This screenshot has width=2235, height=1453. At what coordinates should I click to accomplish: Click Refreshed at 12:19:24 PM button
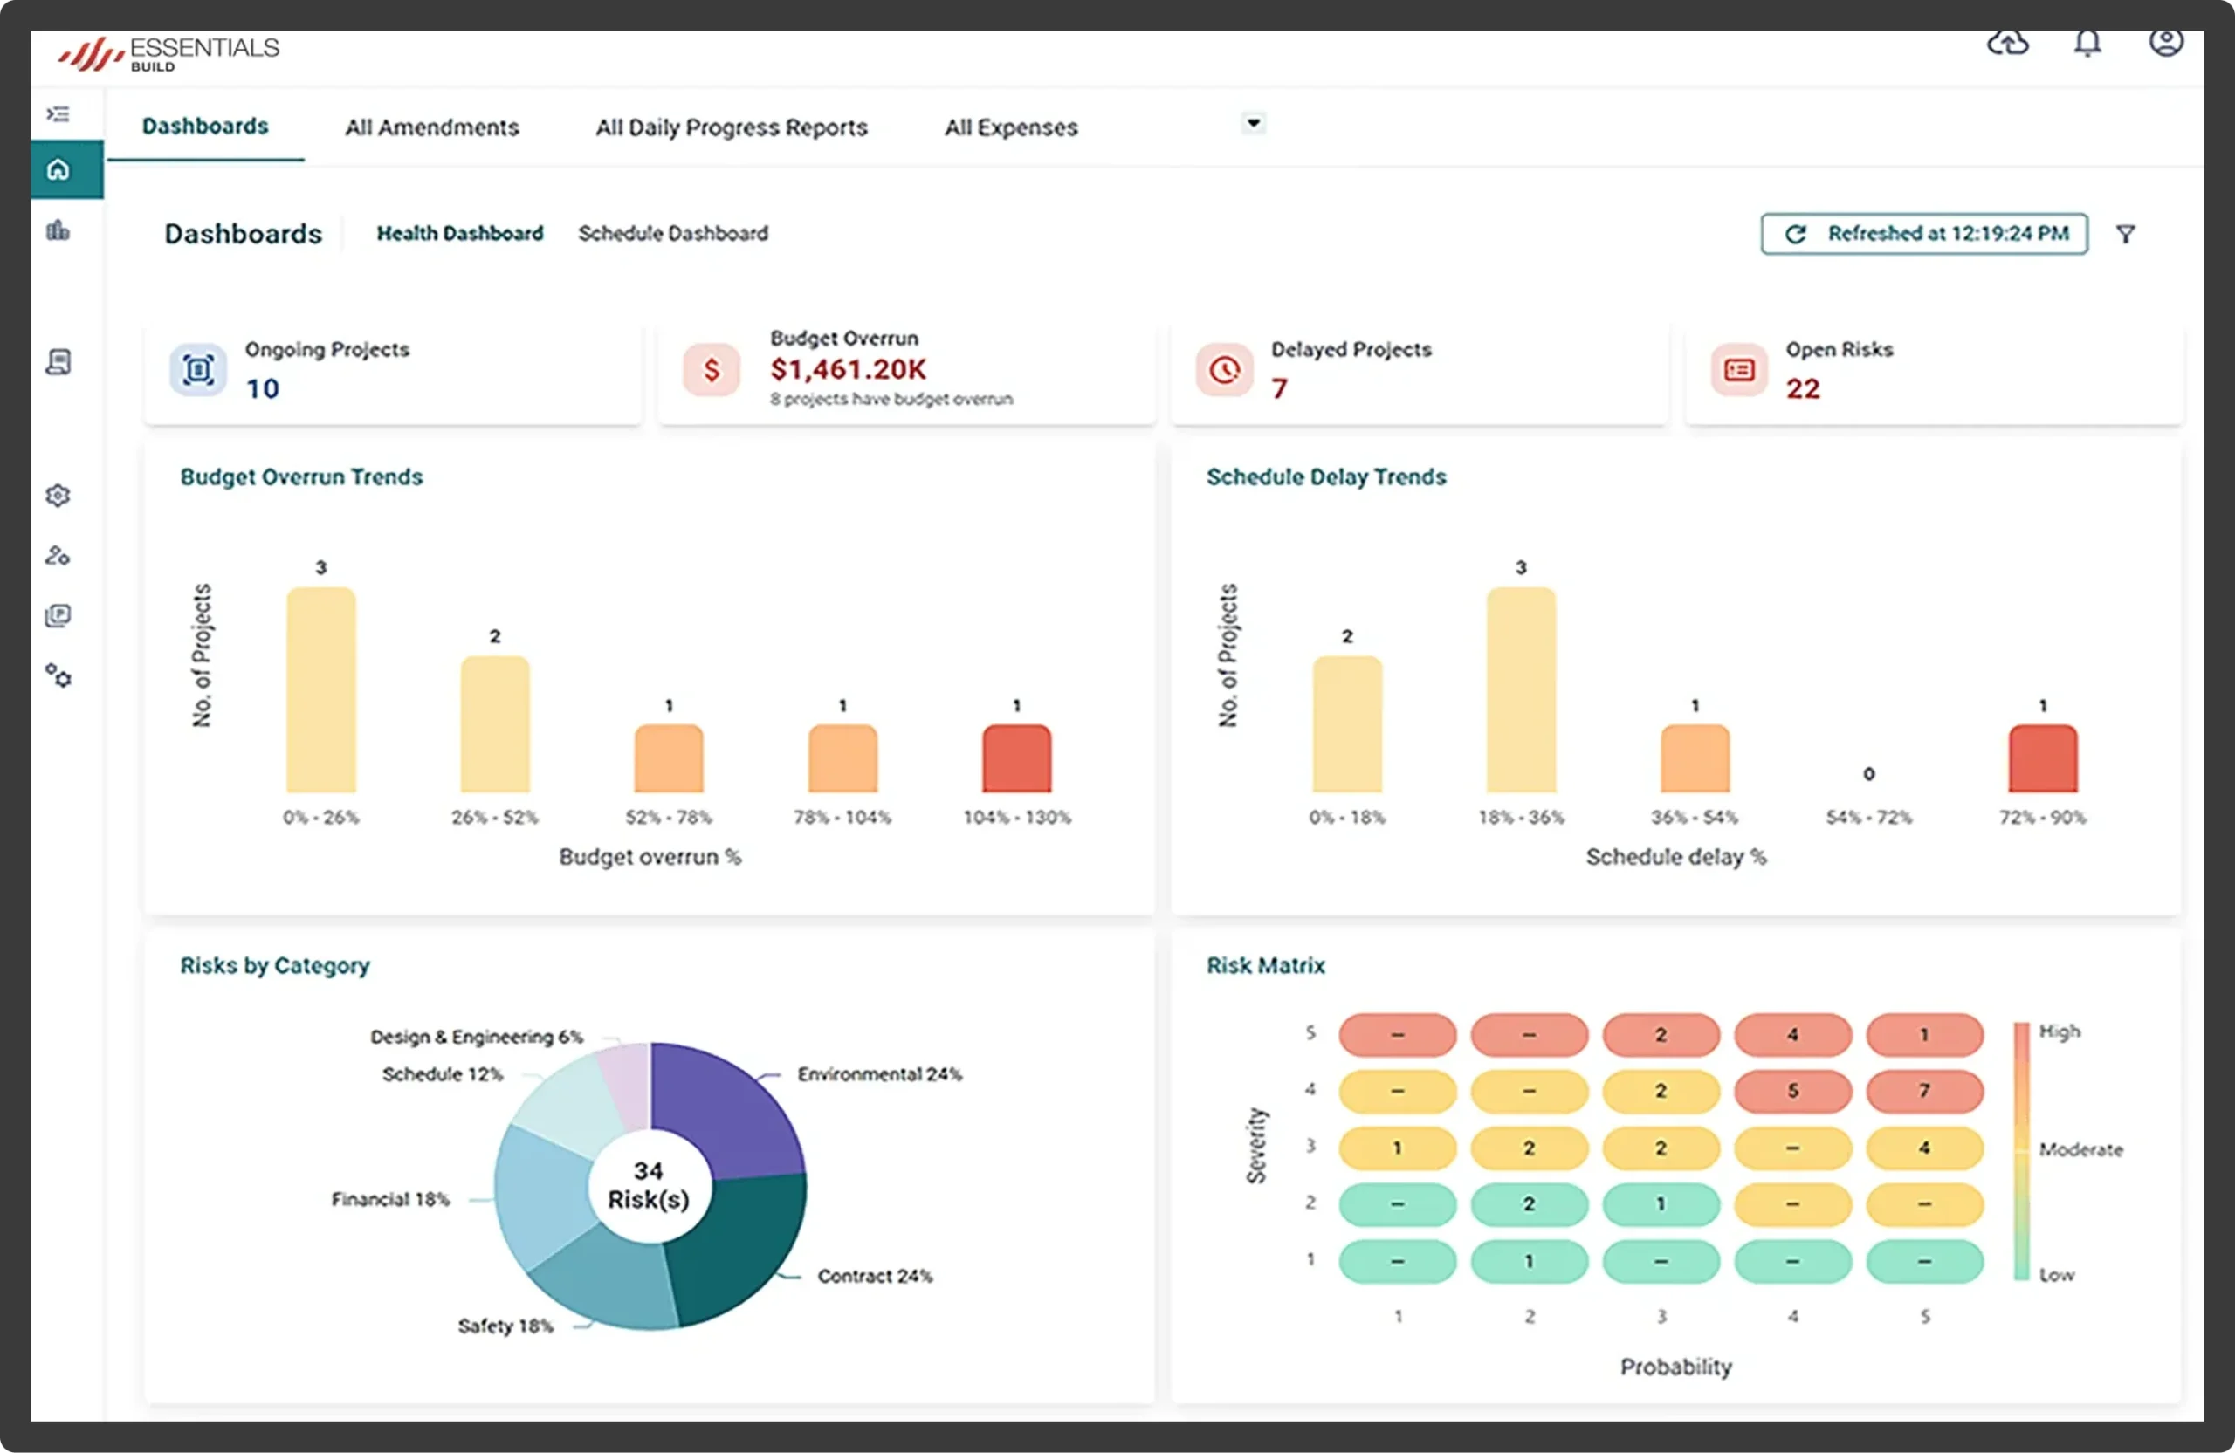pos(1924,234)
